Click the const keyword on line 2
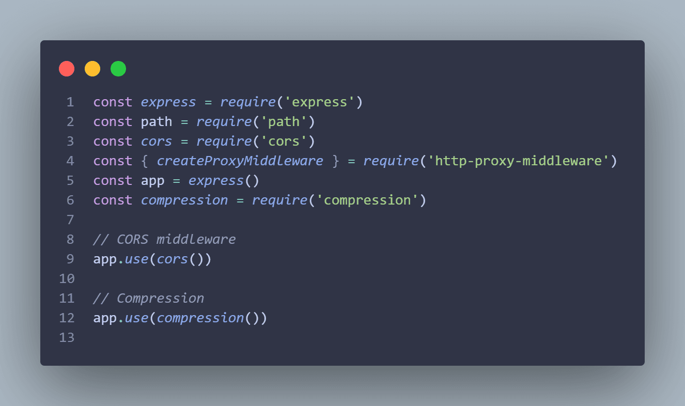The height and width of the screenshot is (406, 685). pos(113,122)
